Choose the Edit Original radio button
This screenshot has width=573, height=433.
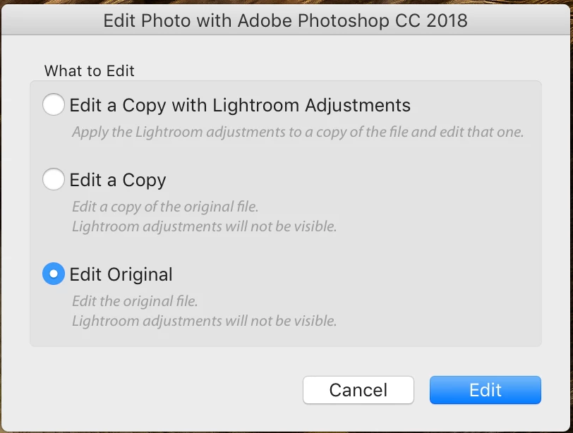pos(54,274)
